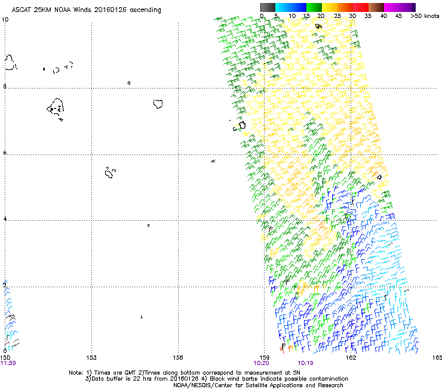Image resolution: width=442 pixels, height=389 pixels.
Task: Click the latitude label '4' on left axis
Action: [x=5, y=219]
